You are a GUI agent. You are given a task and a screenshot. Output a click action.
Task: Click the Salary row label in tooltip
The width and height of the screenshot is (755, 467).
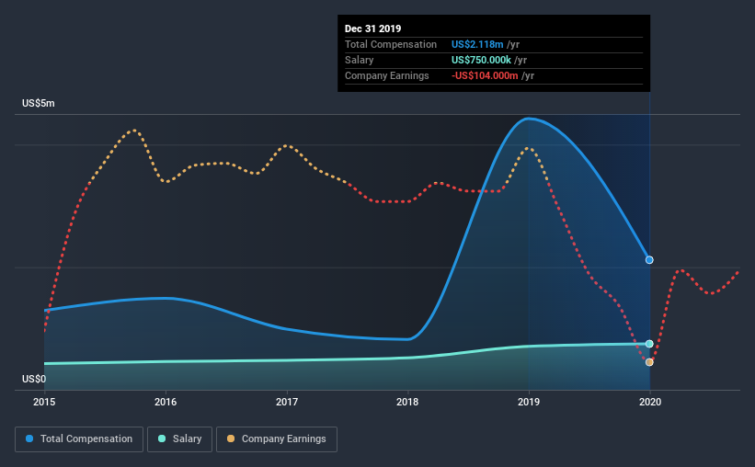[x=360, y=60]
